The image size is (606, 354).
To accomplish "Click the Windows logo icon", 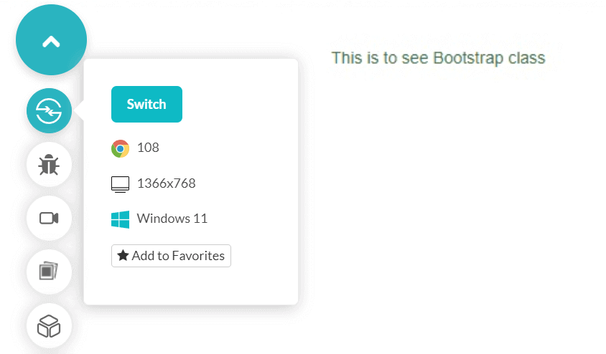I will 120,219.
